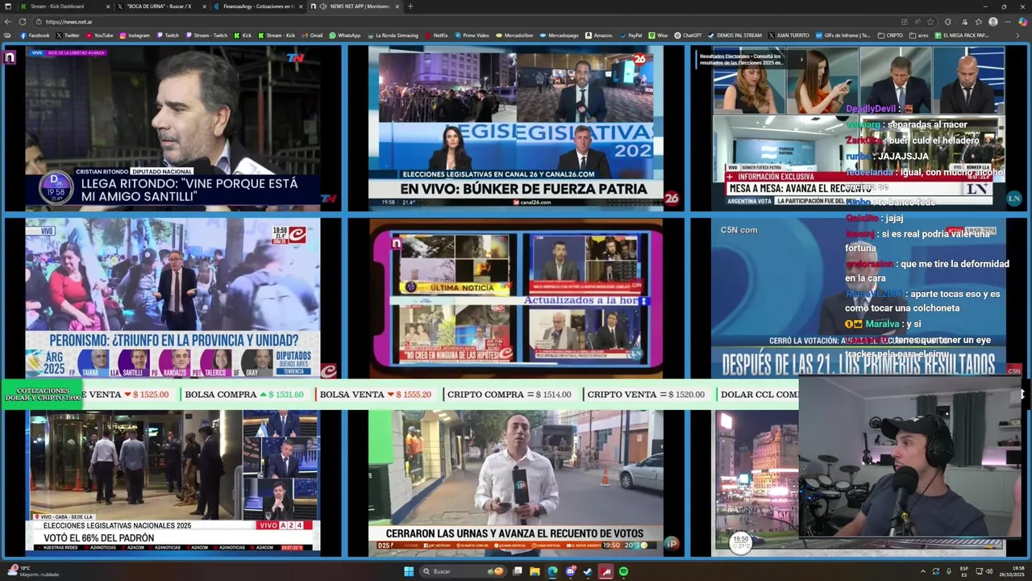
Task: Click BOLSA COMPRA $1531.60 ticker entry
Action: (244, 395)
